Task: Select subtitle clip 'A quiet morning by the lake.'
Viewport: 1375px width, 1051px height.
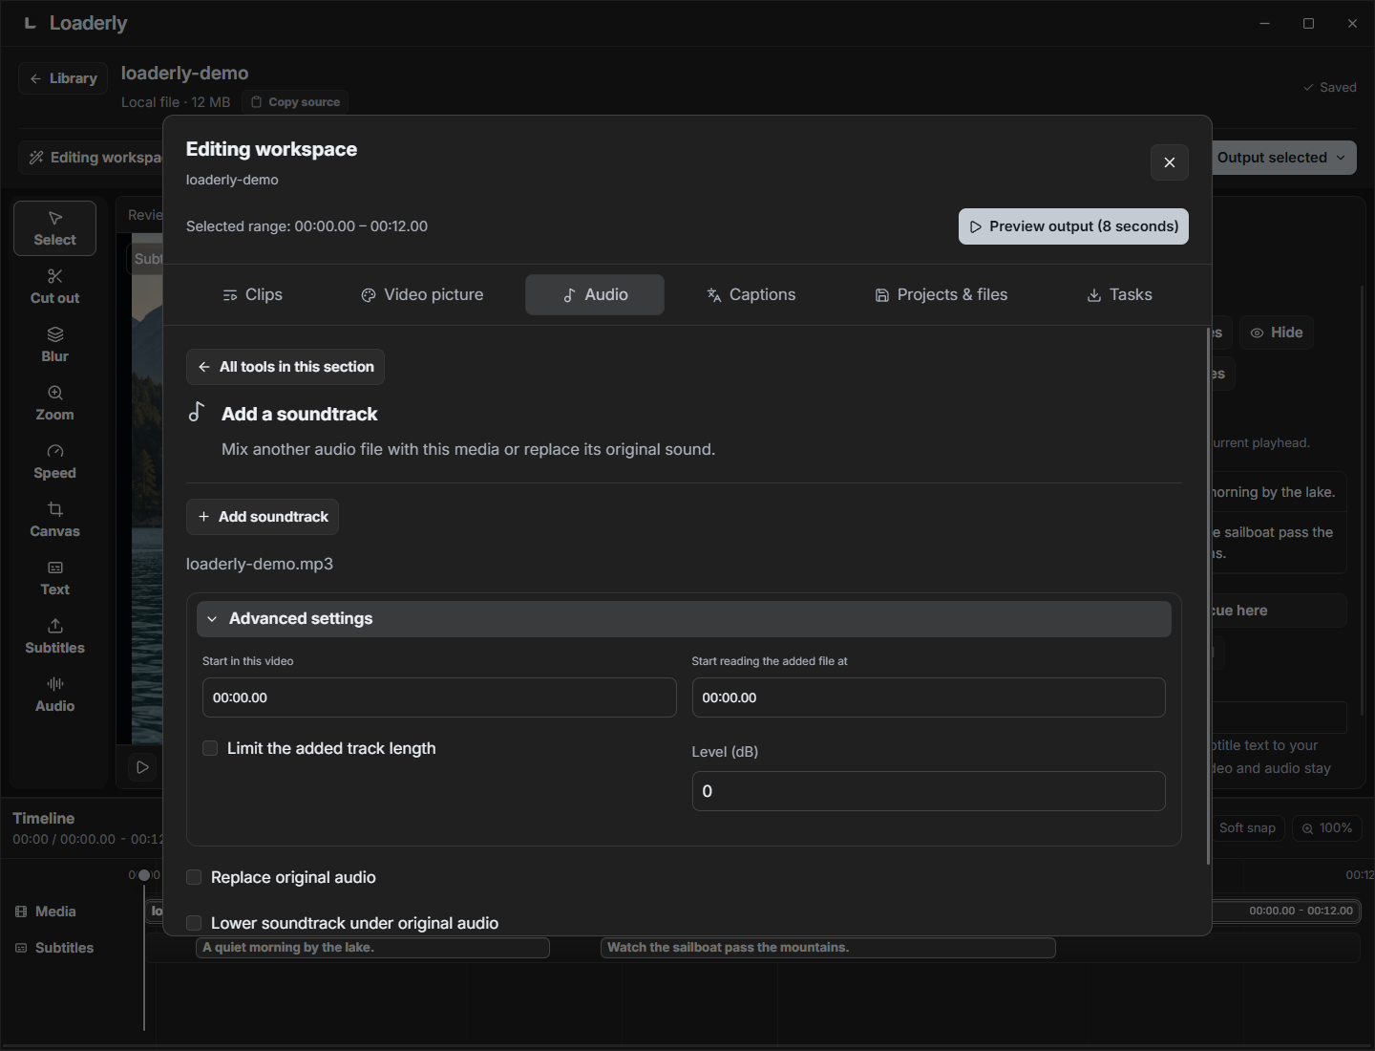Action: click(372, 948)
